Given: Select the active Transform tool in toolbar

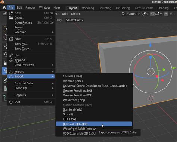Looking at the screenshot, I should (4, 71).
